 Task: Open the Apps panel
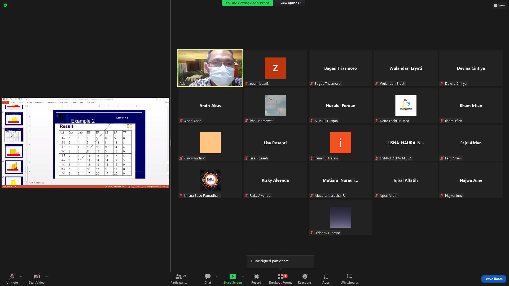coord(326,279)
